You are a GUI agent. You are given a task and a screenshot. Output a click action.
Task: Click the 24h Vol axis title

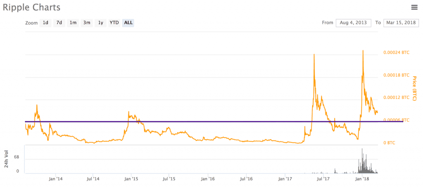(7, 159)
